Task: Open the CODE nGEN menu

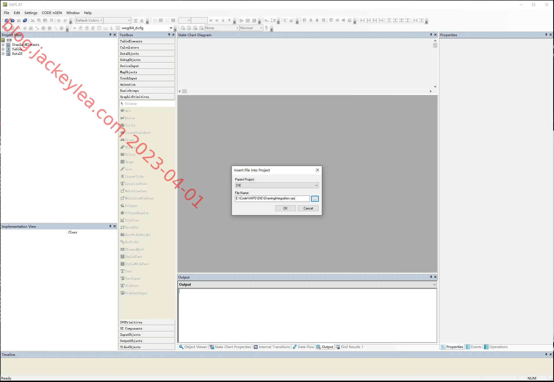Action: tap(52, 13)
